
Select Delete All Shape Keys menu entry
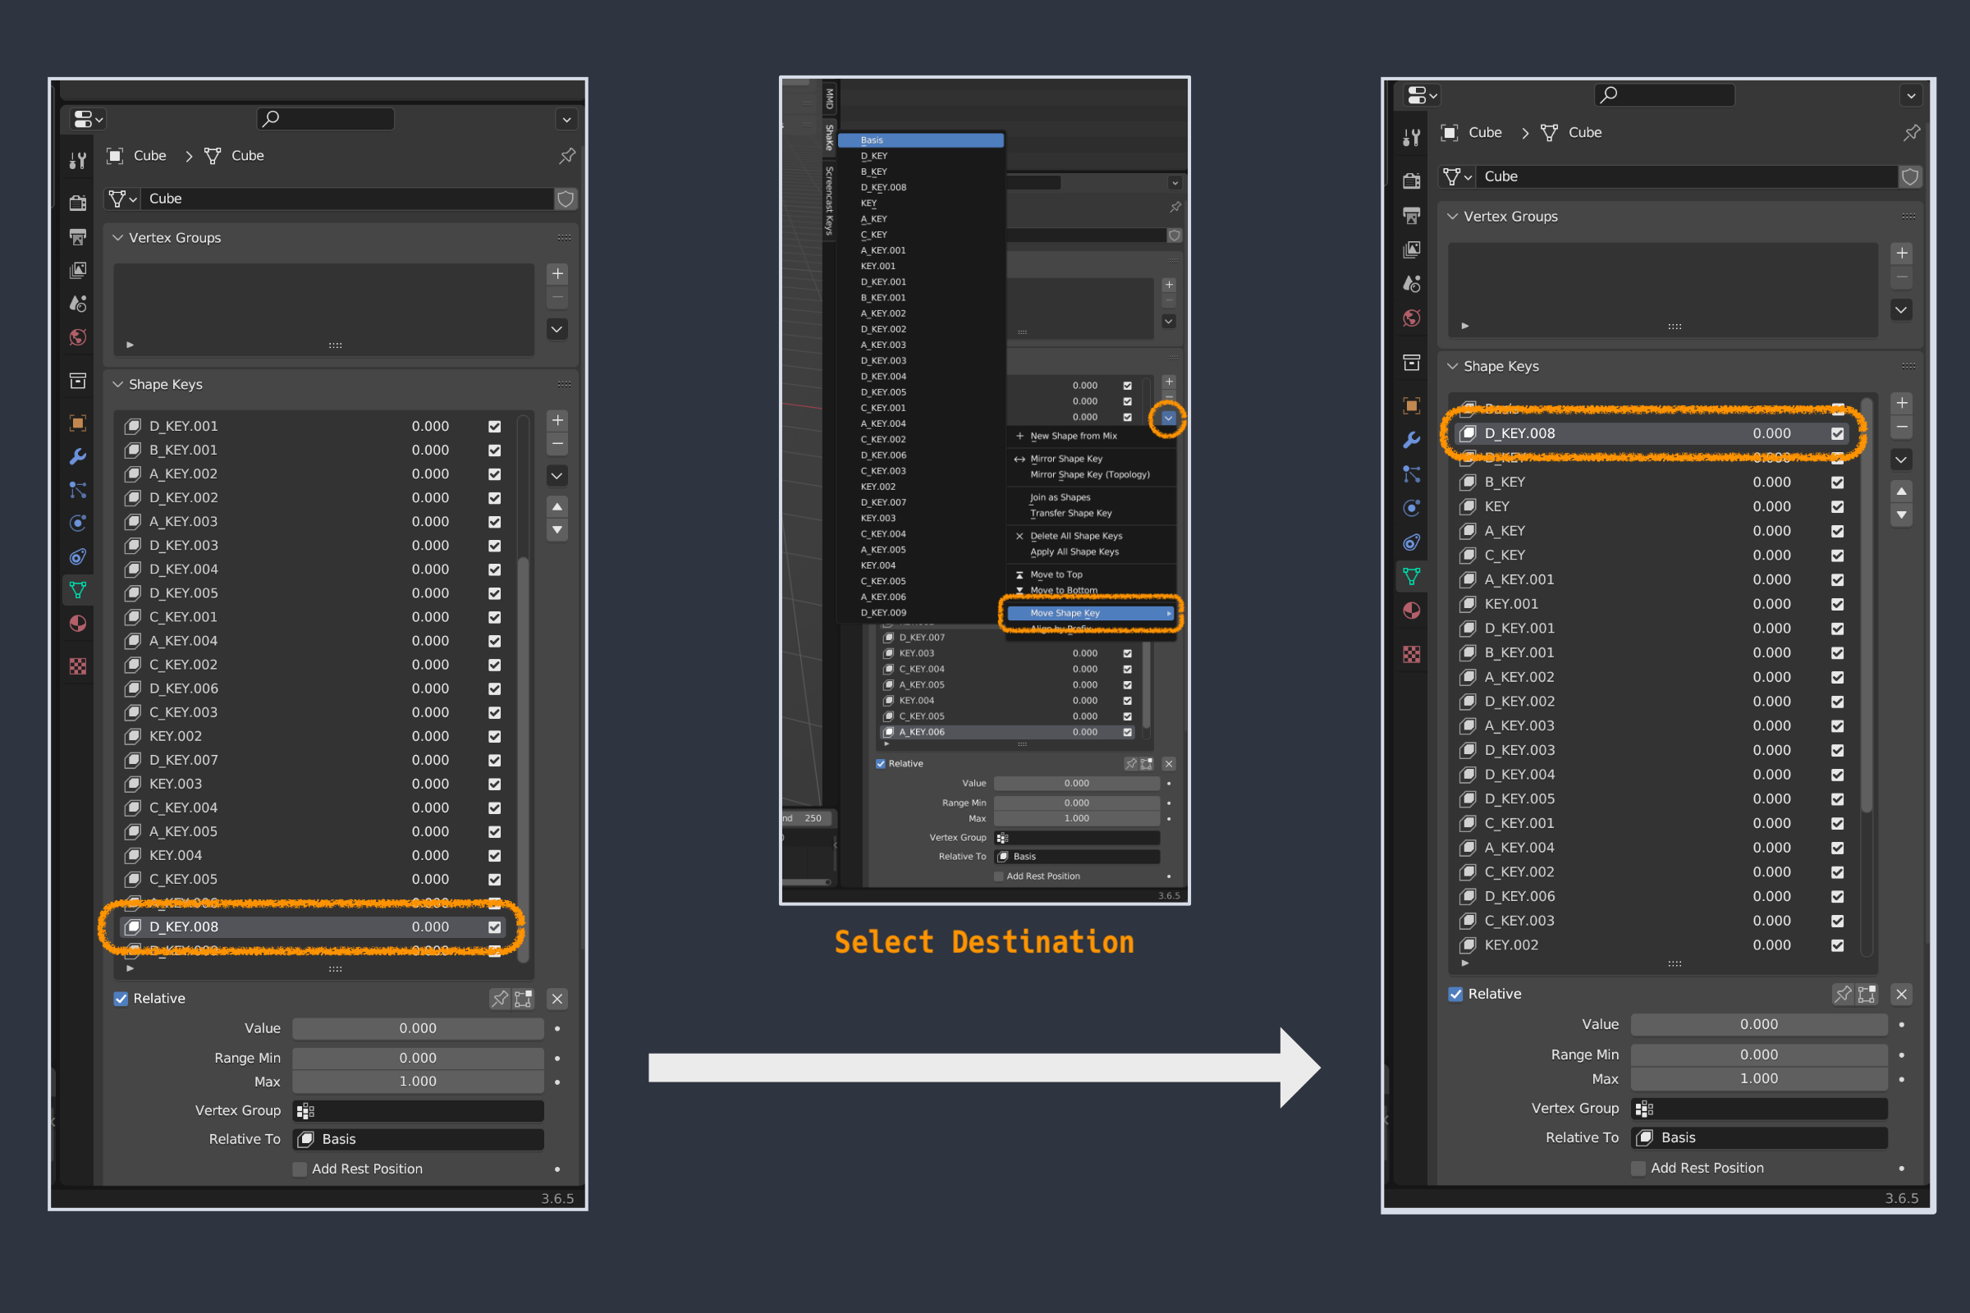coord(1075,536)
